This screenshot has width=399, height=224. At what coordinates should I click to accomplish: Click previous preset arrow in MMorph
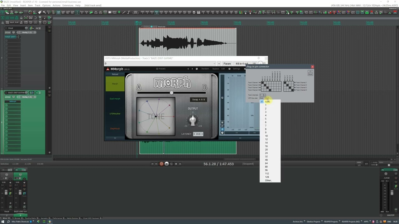tap(188, 69)
